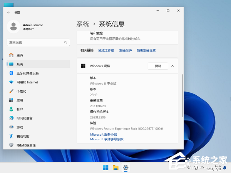Open the Start menu on taskbar

pos(105,168)
